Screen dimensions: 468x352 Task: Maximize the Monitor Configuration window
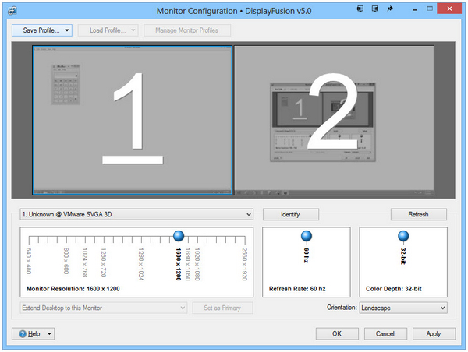coord(430,9)
